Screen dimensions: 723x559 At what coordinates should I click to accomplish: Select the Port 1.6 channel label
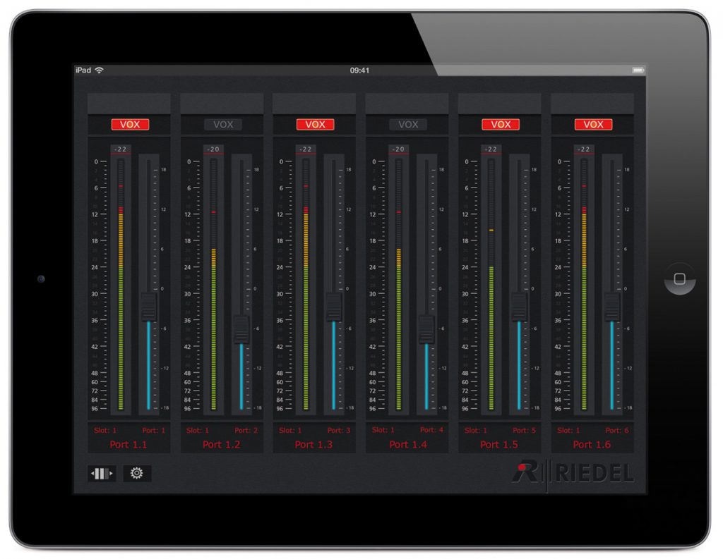point(592,445)
